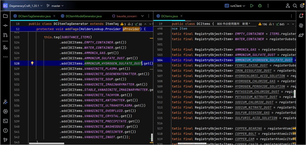The image size is (306, 145).
Task: Open the AI Assistant spiral icon
Action: coord(301,26)
